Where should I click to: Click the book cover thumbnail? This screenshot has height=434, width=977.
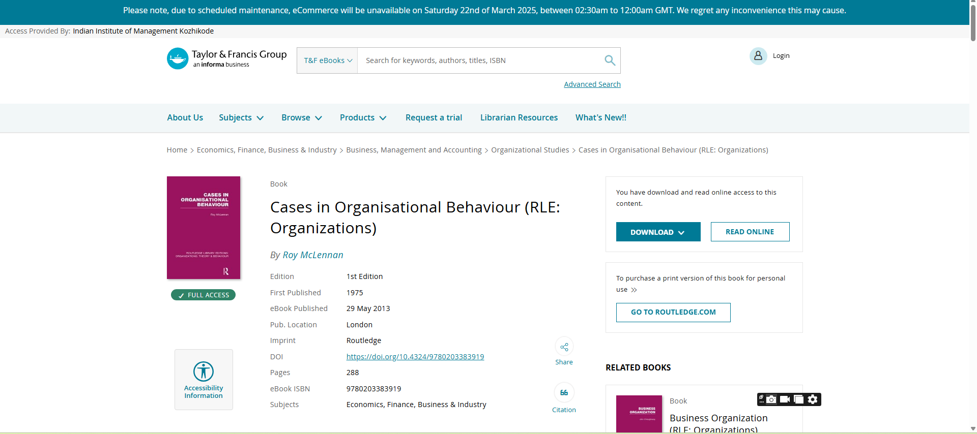point(204,228)
